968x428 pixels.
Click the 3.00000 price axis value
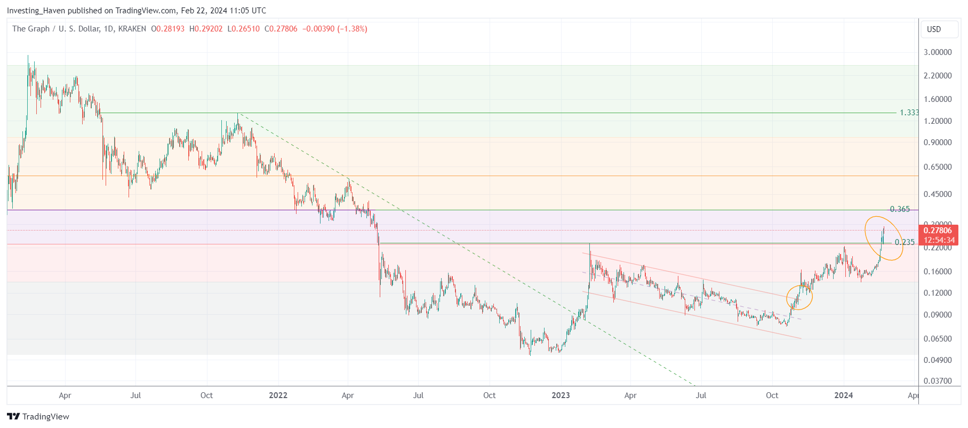pyautogui.click(x=938, y=52)
